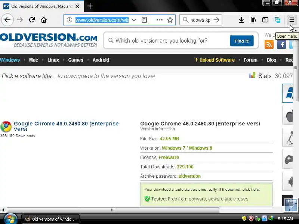Select the Android nav menu item
This screenshot has width=299, height=224.
(101, 60)
